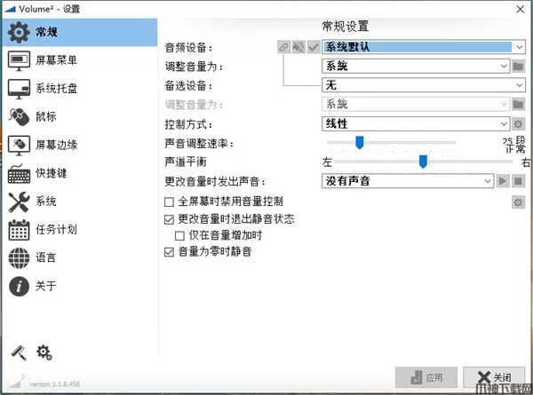Click the Volume² app icon in title bar
The image size is (533, 395).
tap(10, 9)
